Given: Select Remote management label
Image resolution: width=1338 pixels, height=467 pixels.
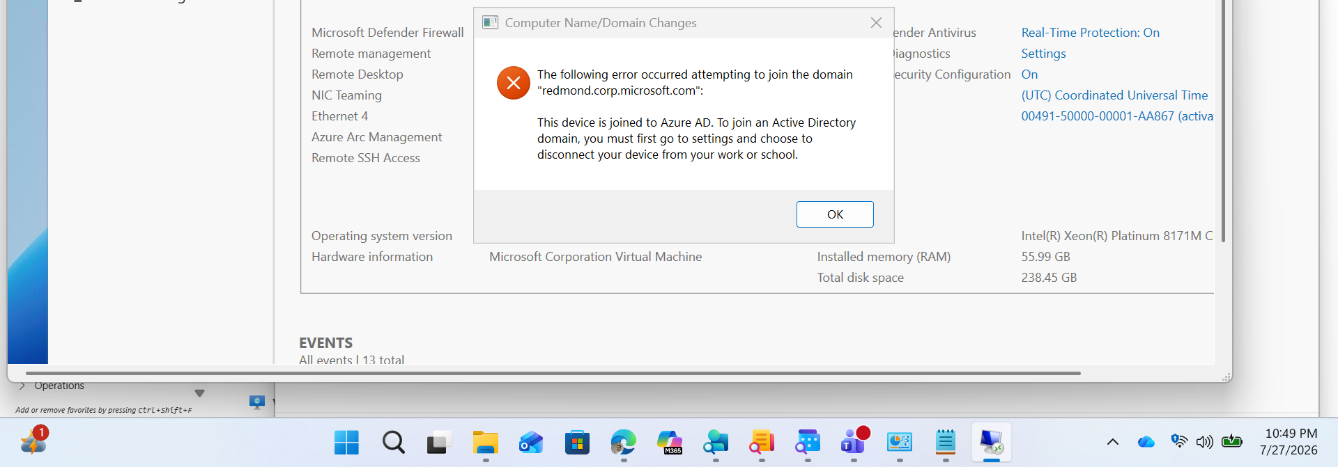Looking at the screenshot, I should (x=371, y=54).
